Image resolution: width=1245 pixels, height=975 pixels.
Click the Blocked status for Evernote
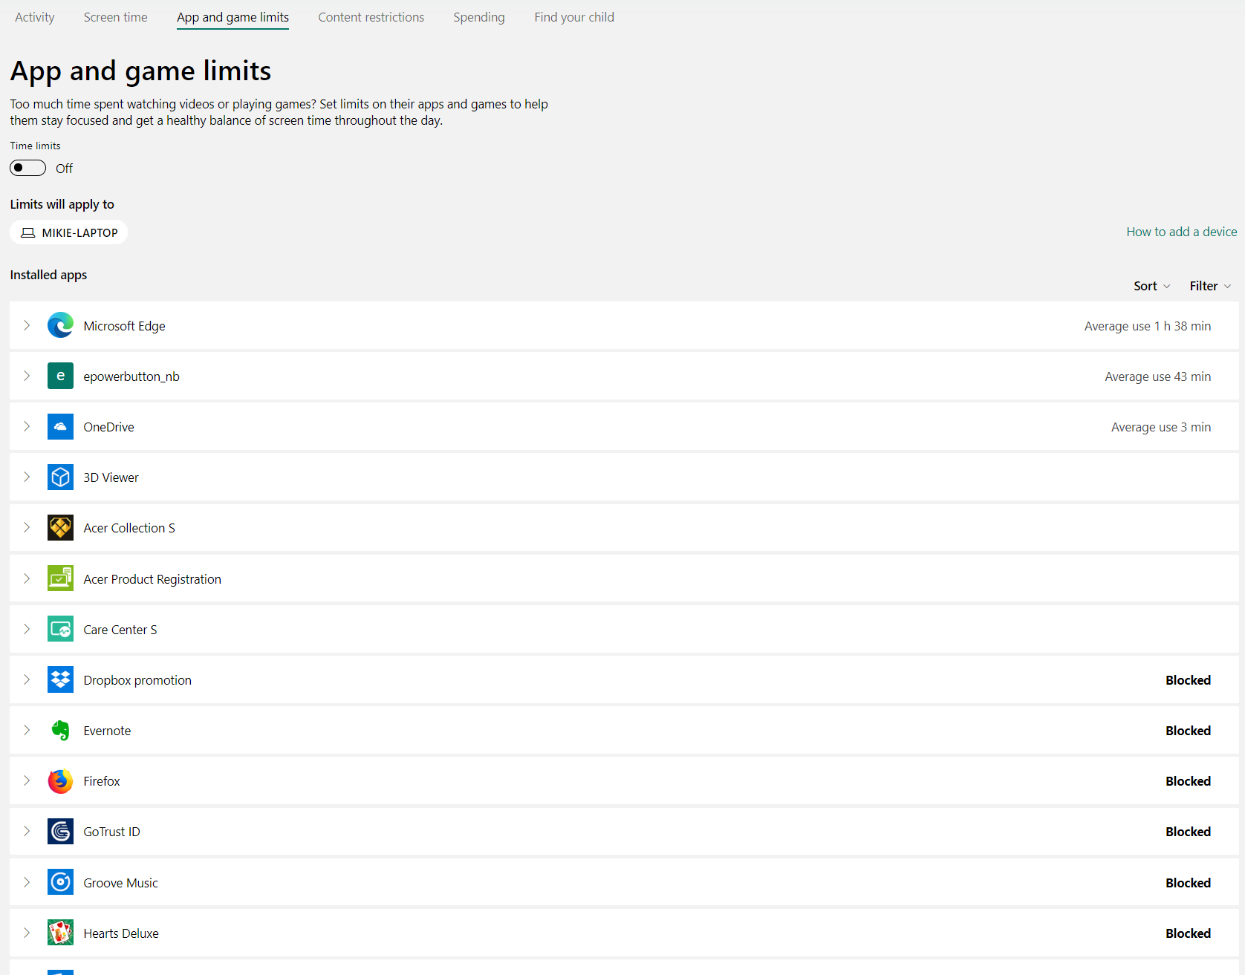coord(1188,731)
